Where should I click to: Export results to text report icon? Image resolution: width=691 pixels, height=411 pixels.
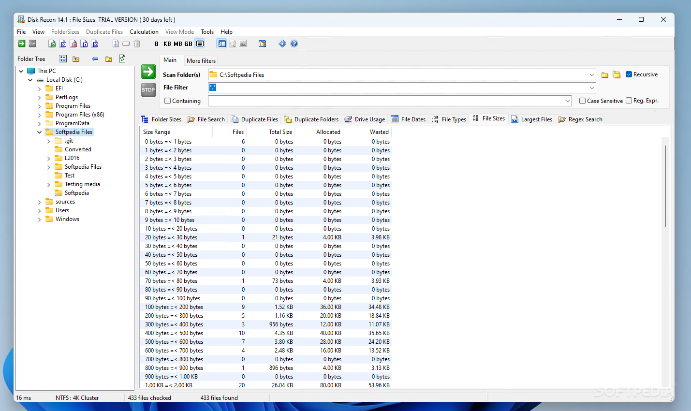pos(74,44)
